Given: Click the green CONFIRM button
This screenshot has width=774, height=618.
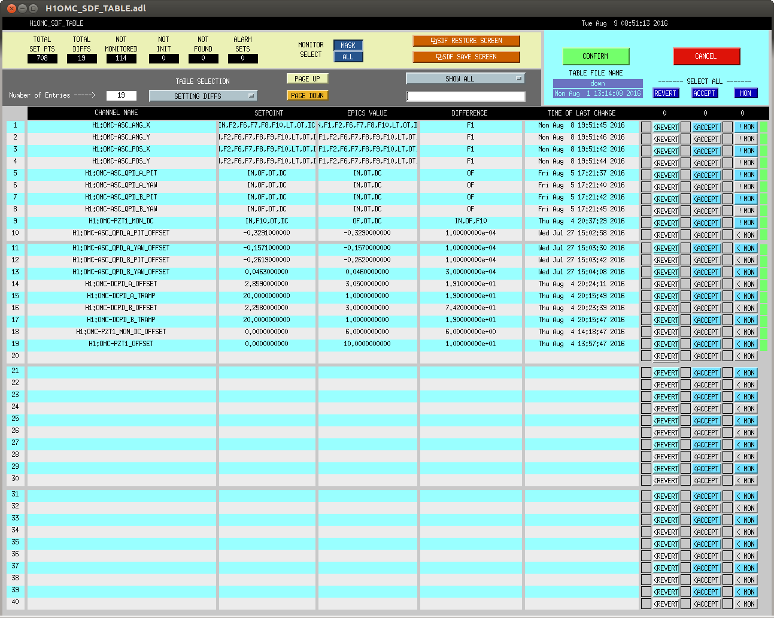Looking at the screenshot, I should [596, 56].
